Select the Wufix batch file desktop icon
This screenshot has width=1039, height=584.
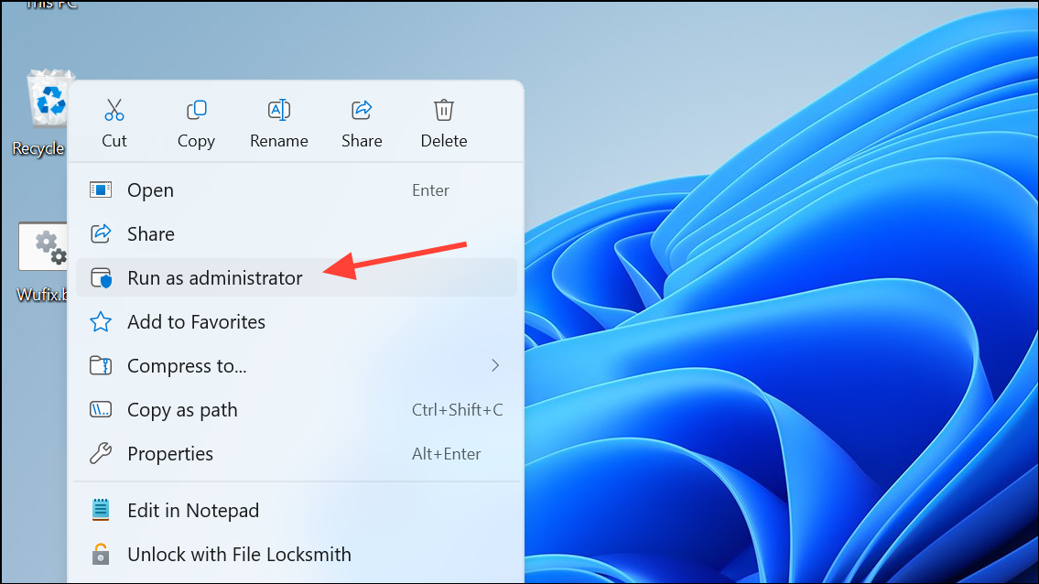click(43, 246)
